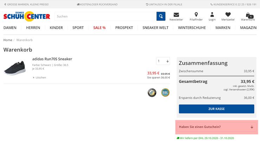
Task: Click the sale price 33,95 € in red
Action: click(153, 73)
